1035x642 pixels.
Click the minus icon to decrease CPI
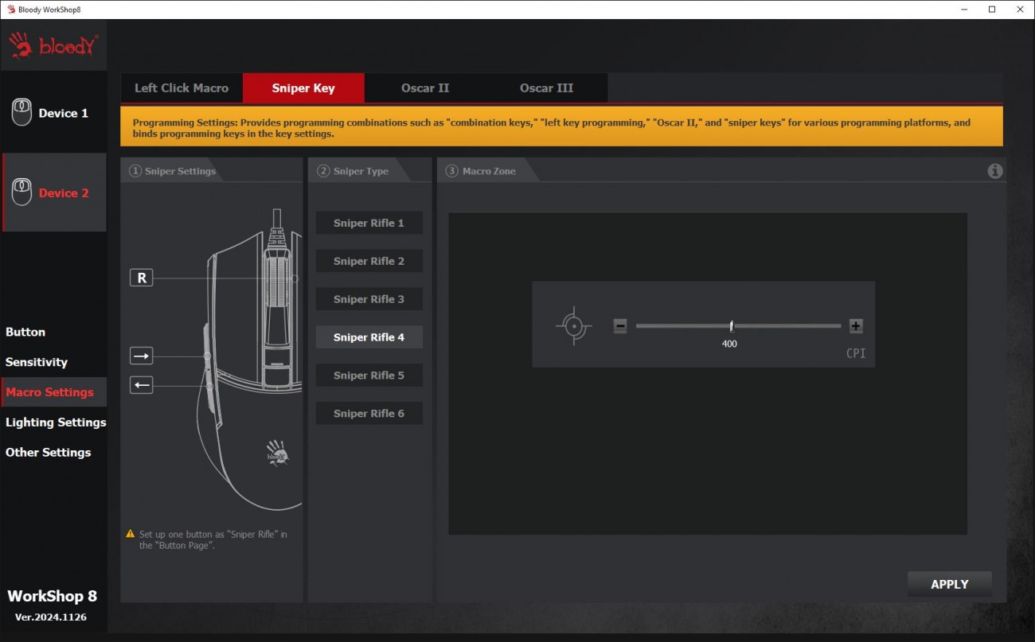[x=620, y=326]
